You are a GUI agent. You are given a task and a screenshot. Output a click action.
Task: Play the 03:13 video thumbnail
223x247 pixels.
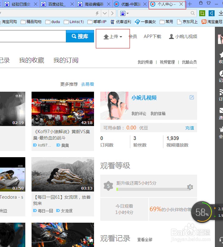coord(63,174)
